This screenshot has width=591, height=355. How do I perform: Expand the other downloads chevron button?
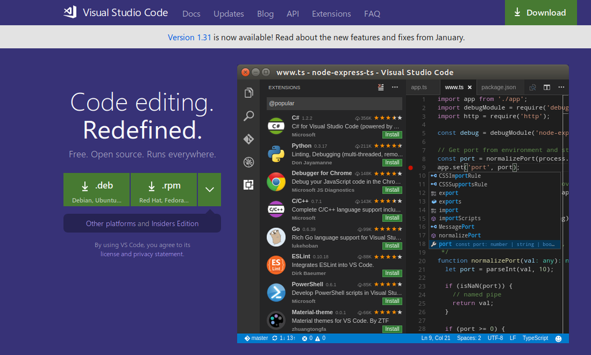click(x=210, y=190)
